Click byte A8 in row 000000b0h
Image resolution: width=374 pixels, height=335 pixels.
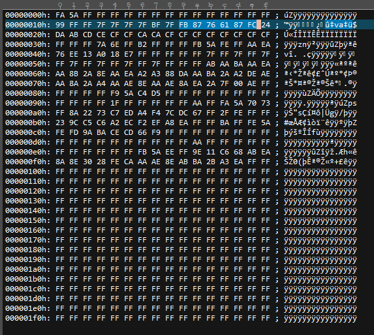pos(170,123)
